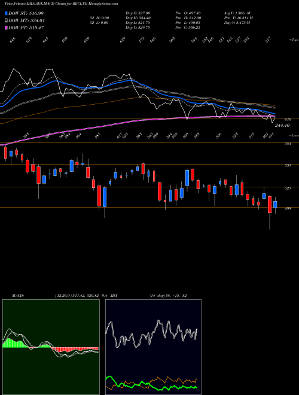Screen dimensions: 299x395
Task: Click the white DOW MT legend swatch
Action: (6, 20)
